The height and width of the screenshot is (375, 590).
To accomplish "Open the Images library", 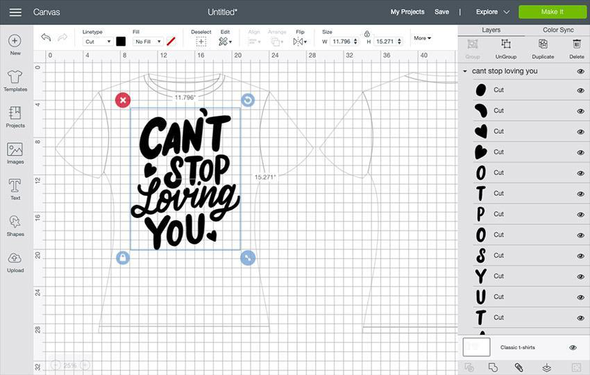I will click(15, 153).
